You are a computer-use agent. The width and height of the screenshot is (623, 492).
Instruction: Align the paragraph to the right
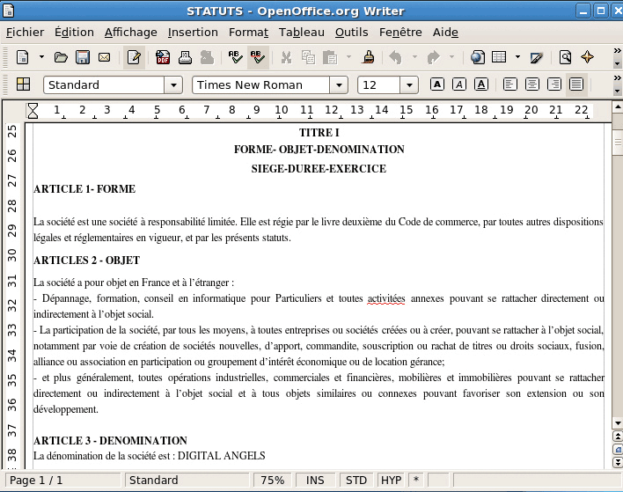(553, 84)
